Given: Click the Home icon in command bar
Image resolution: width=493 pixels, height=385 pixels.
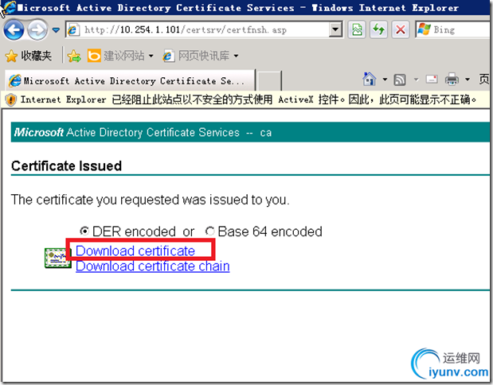Looking at the screenshot, I should 370,80.
